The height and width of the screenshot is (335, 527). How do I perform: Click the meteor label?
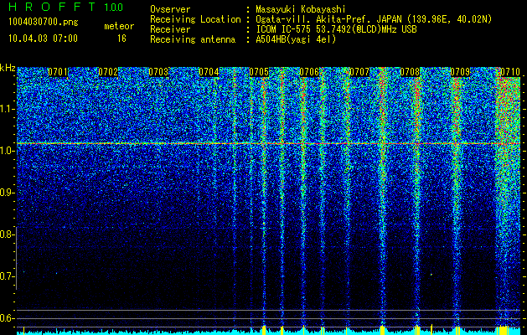(x=119, y=26)
